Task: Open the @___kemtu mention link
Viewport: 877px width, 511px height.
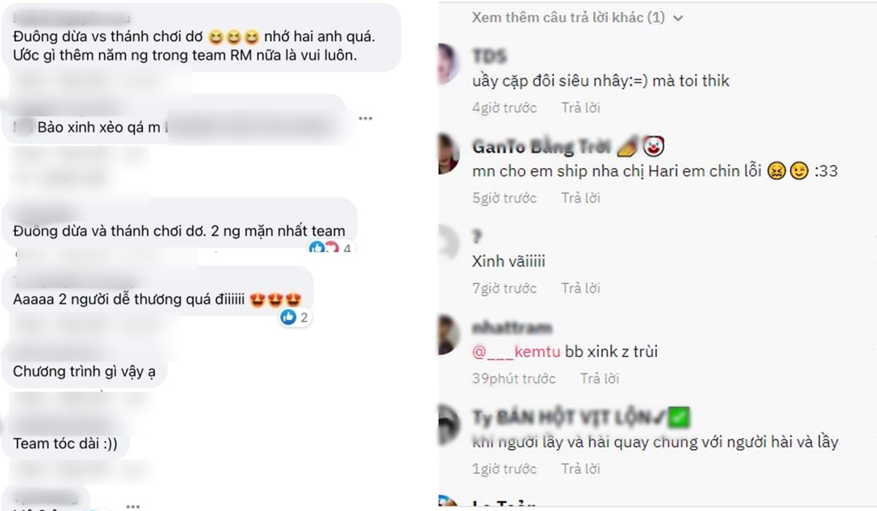Action: [517, 352]
